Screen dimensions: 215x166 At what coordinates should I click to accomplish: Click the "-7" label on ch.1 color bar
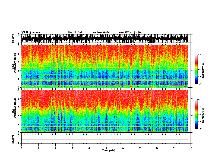tap(200, 84)
